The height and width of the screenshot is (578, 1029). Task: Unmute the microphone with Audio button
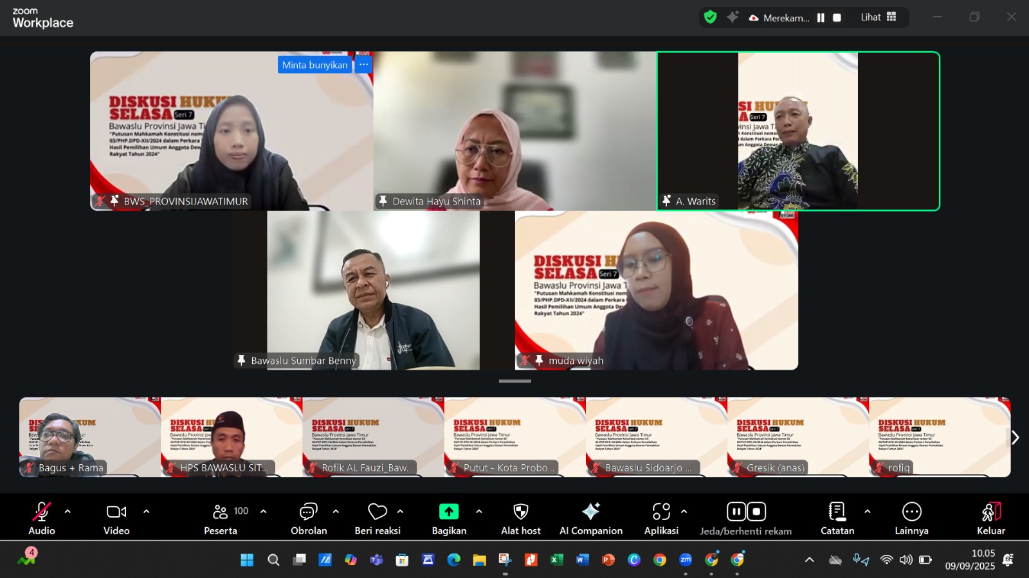click(42, 512)
